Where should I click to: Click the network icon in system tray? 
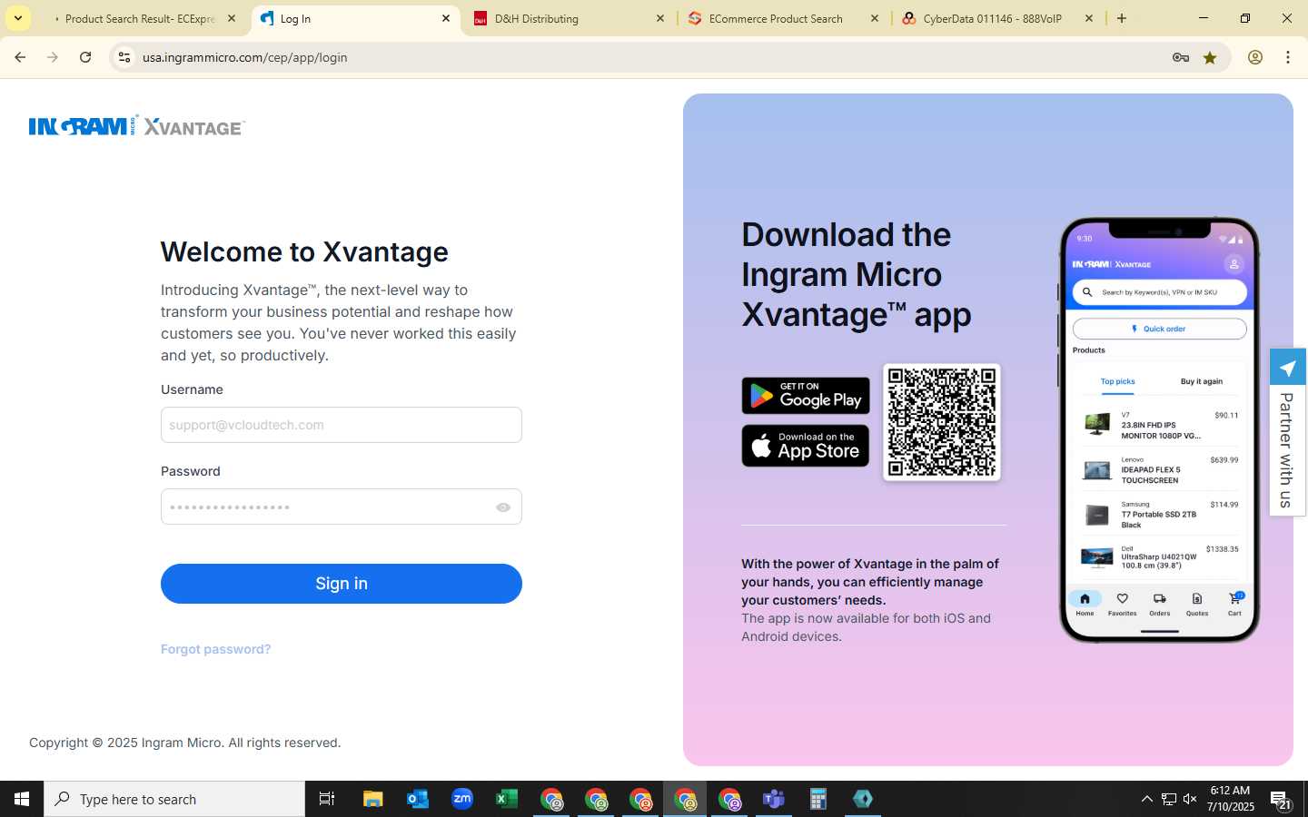point(1169,799)
